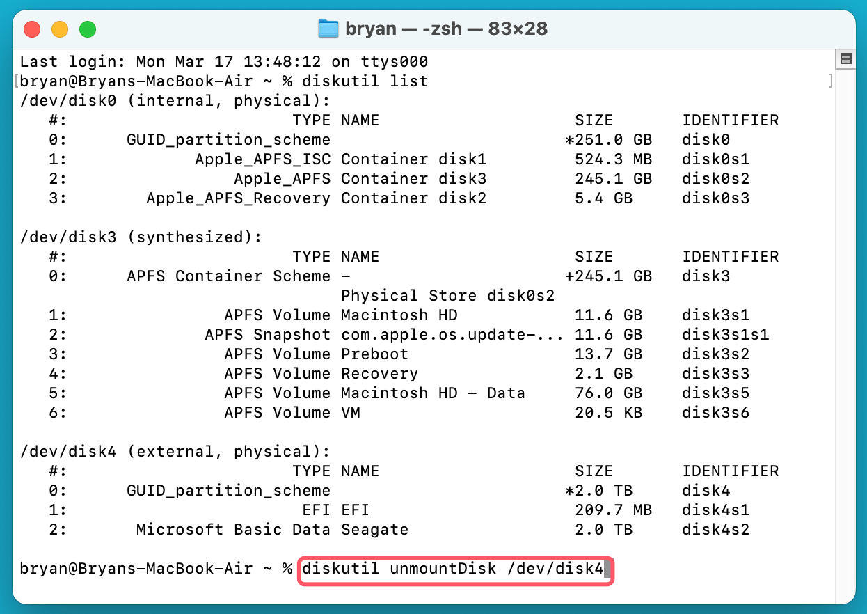Click the inspector pane icon at top right

845,58
